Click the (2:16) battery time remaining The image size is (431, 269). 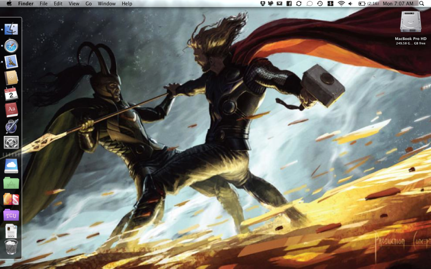(373, 3)
